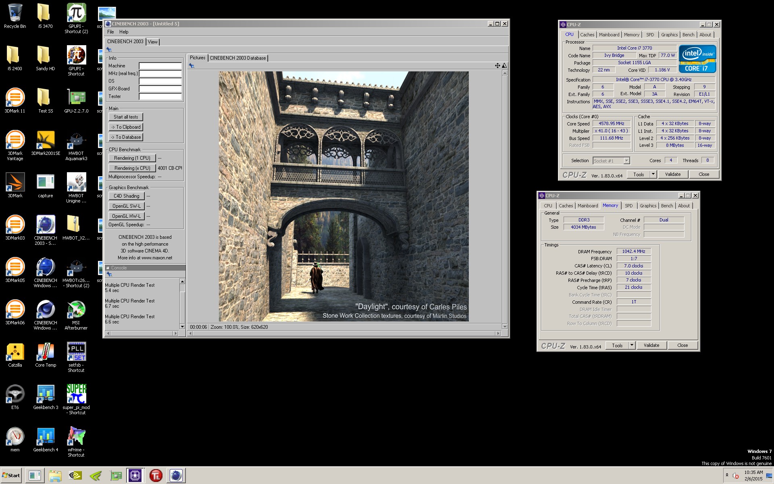Launch setfsb Shortcut desktop icon
This screenshot has height=484, width=774.
tap(76, 357)
